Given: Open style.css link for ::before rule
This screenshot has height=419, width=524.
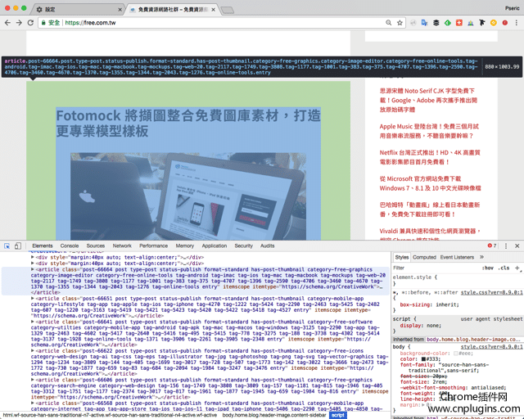Looking at the screenshot, I should tap(491, 292).
